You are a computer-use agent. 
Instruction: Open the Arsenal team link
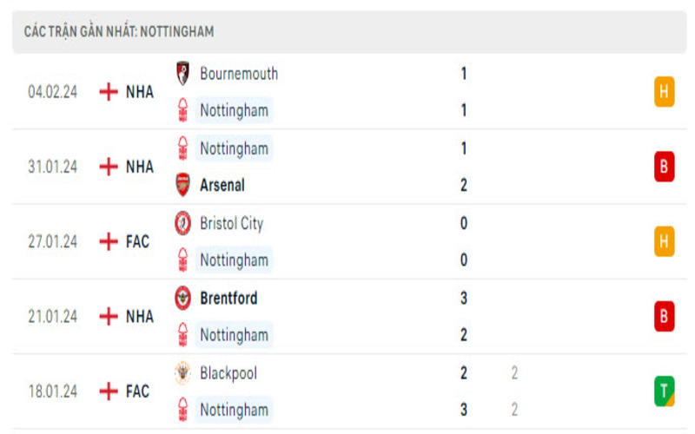222,185
